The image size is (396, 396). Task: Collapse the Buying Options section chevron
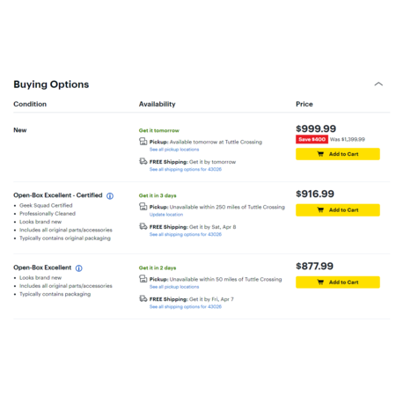click(x=378, y=84)
